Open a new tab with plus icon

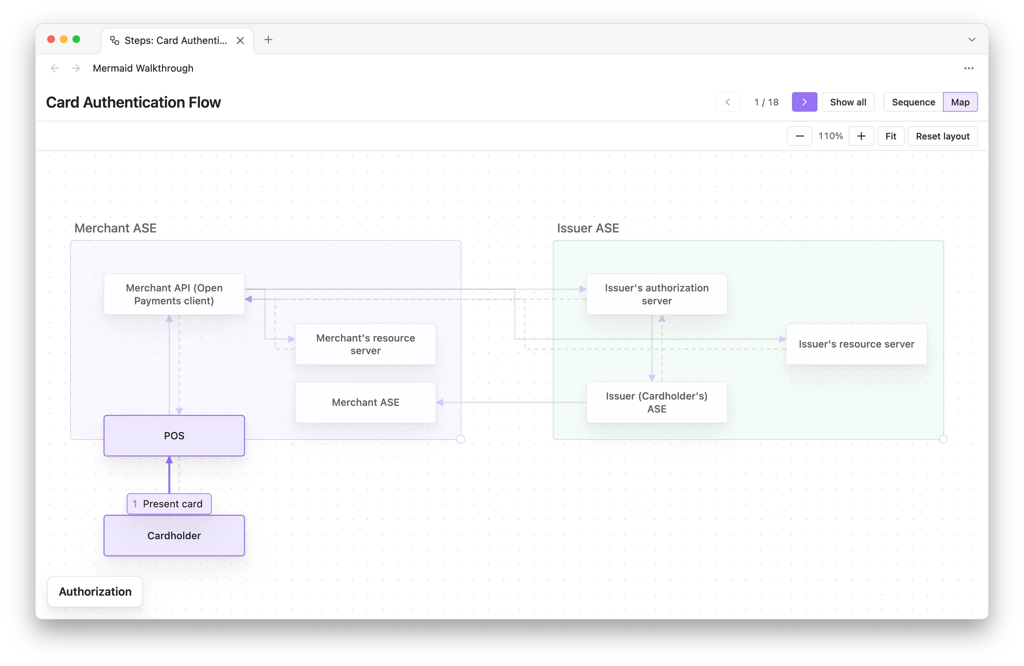268,40
